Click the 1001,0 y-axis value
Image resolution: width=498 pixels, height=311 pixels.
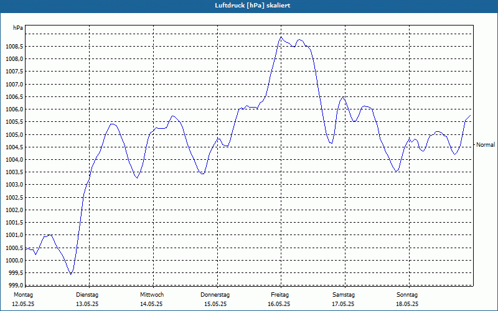(x=14, y=235)
